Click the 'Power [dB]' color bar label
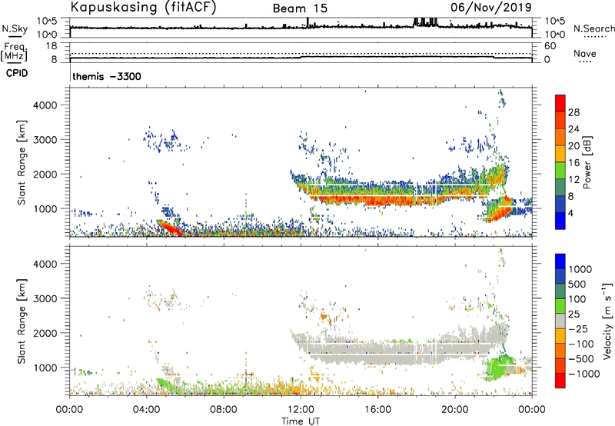This screenshot has width=615, height=426. 587,162
